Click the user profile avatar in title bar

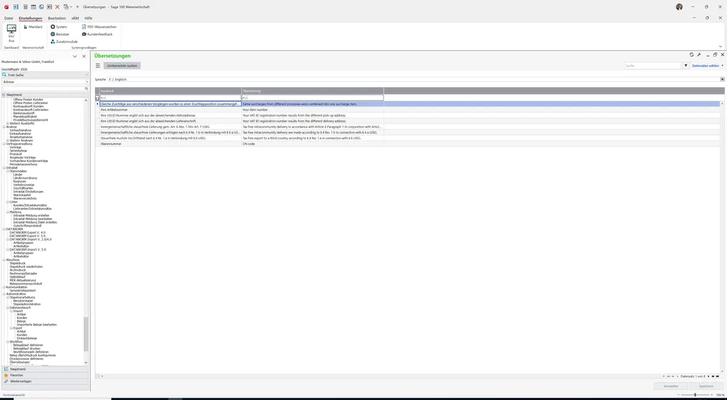(679, 7)
